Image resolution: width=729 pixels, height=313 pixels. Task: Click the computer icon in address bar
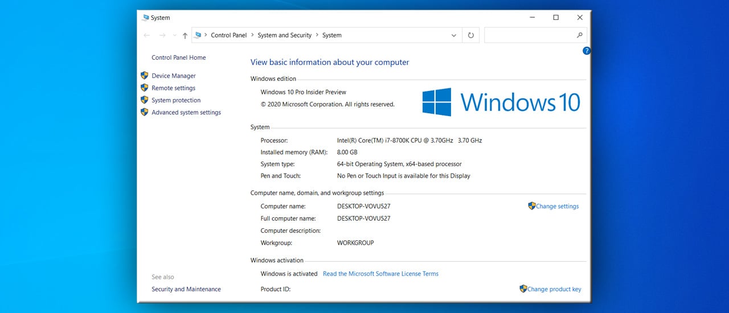[x=198, y=35]
